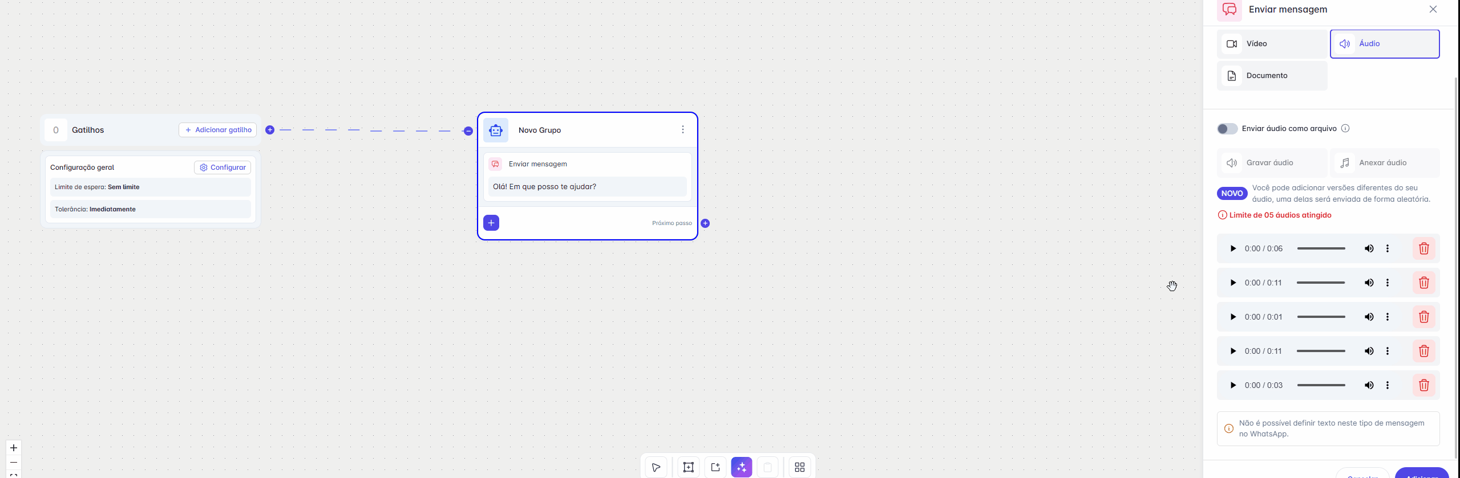Mute the 0:01 audio clip

click(1369, 317)
